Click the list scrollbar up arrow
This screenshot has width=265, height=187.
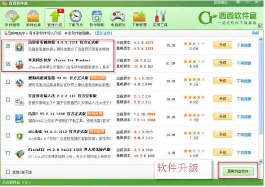click(261, 40)
